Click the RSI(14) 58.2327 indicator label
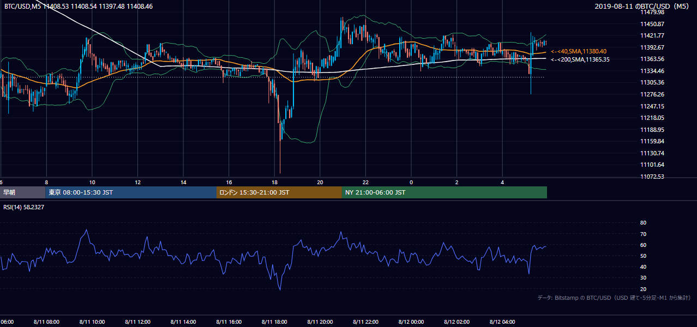The image size is (697, 327). point(24,207)
